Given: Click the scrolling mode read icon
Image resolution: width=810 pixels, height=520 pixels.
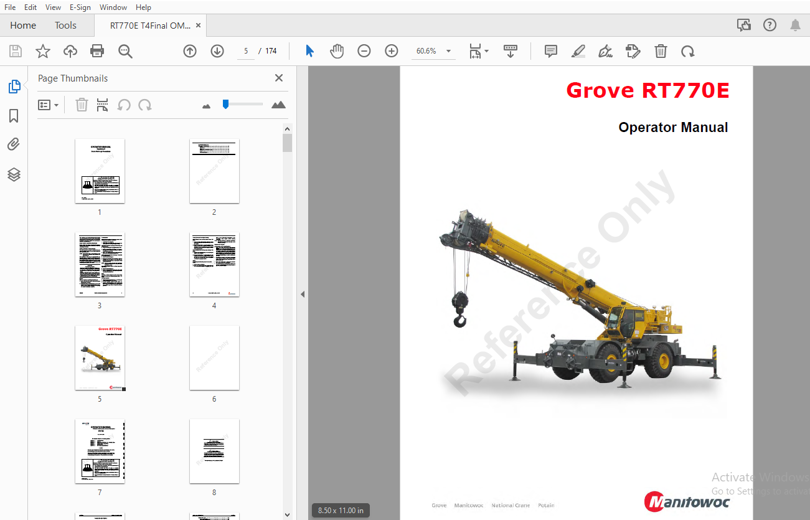Looking at the screenshot, I should tap(511, 51).
